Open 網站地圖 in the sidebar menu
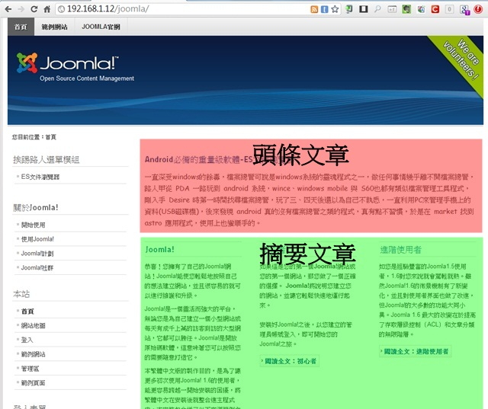488x409 pixels. point(33,326)
